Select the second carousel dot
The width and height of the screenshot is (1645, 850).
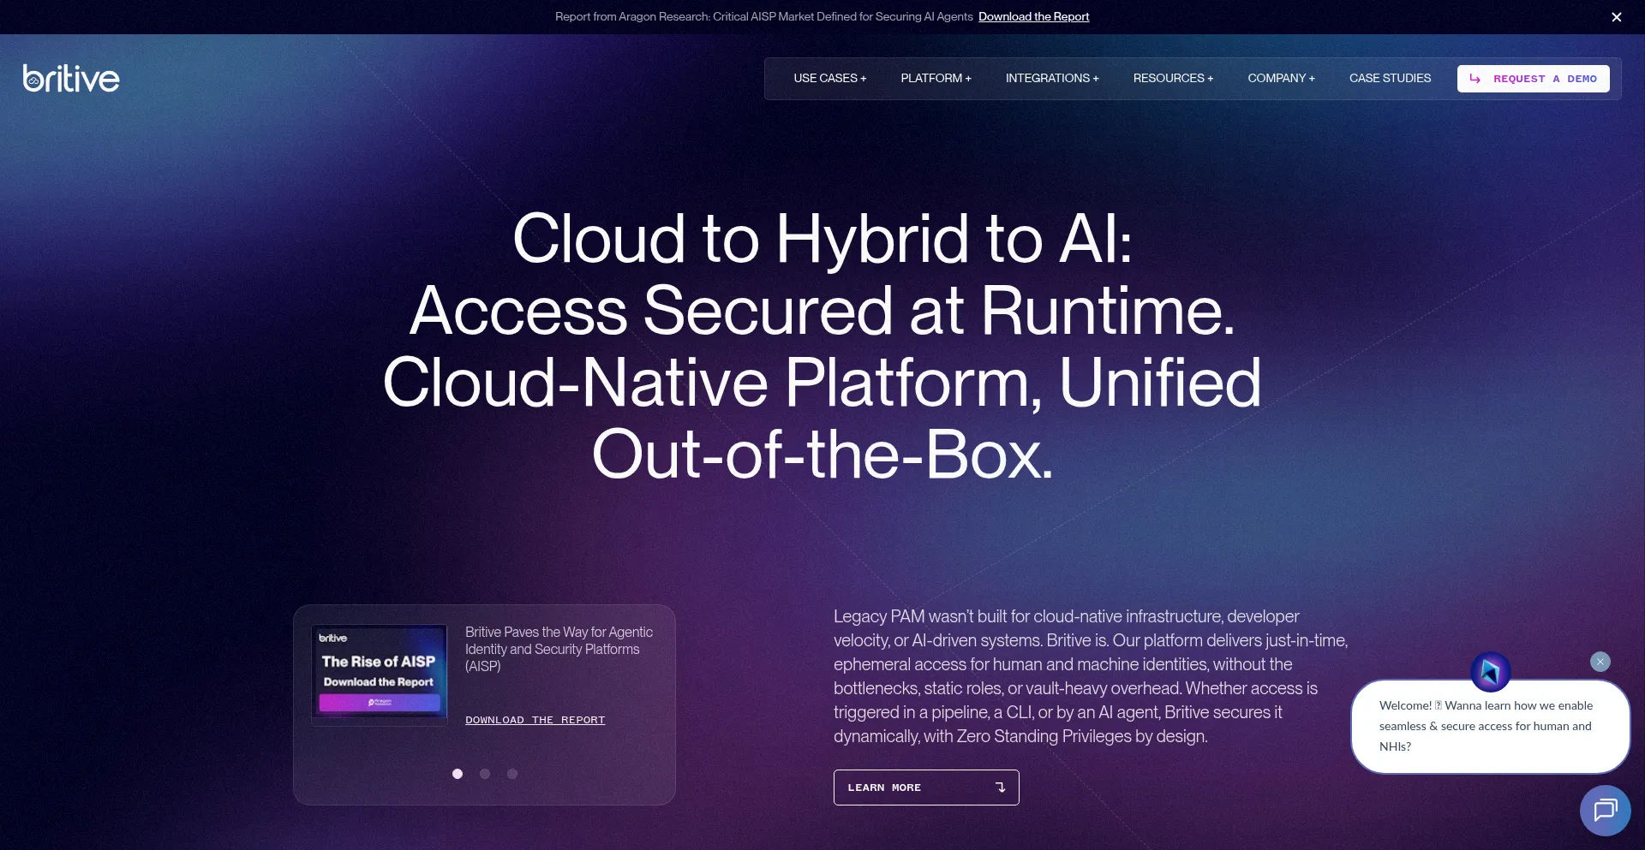pyautogui.click(x=485, y=774)
